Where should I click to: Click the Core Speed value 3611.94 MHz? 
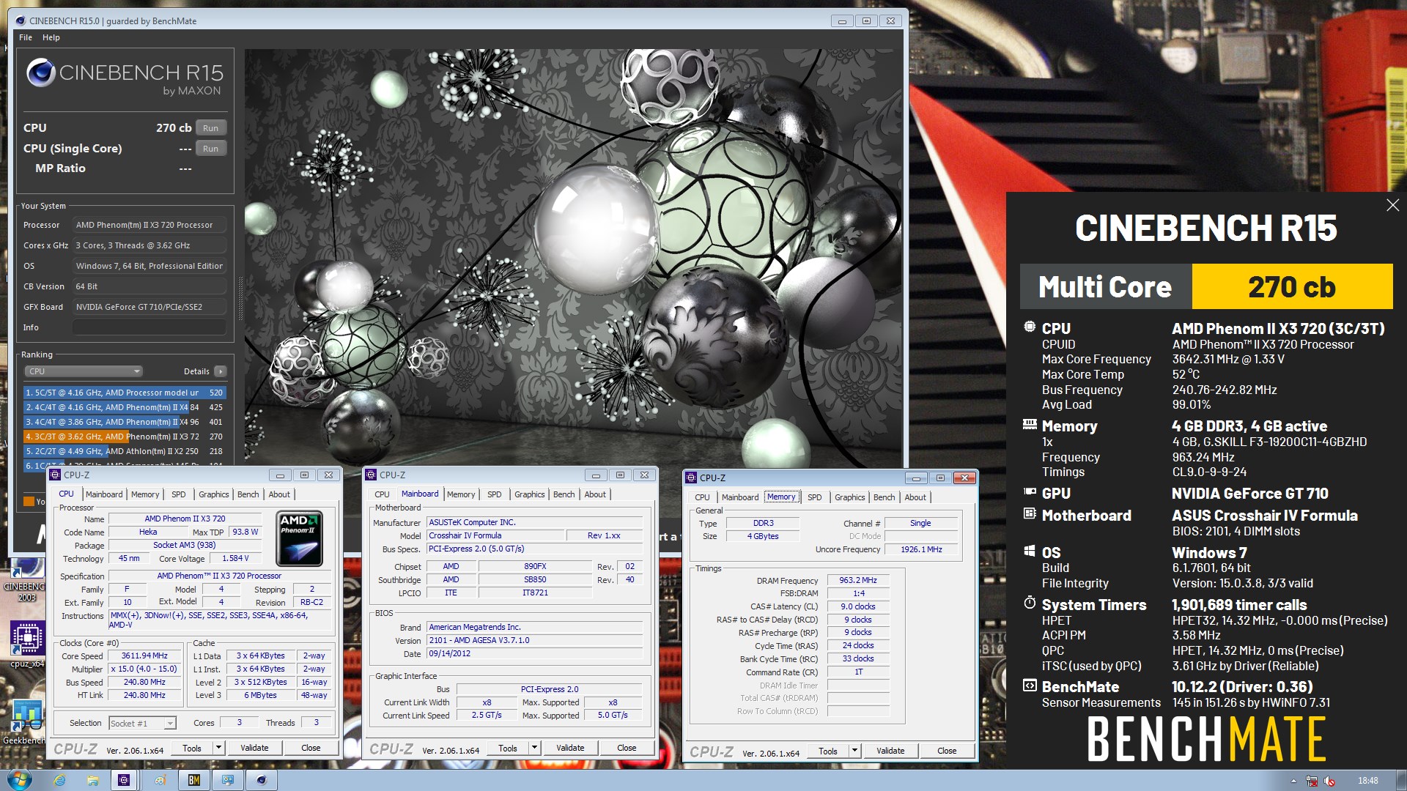[x=144, y=656]
